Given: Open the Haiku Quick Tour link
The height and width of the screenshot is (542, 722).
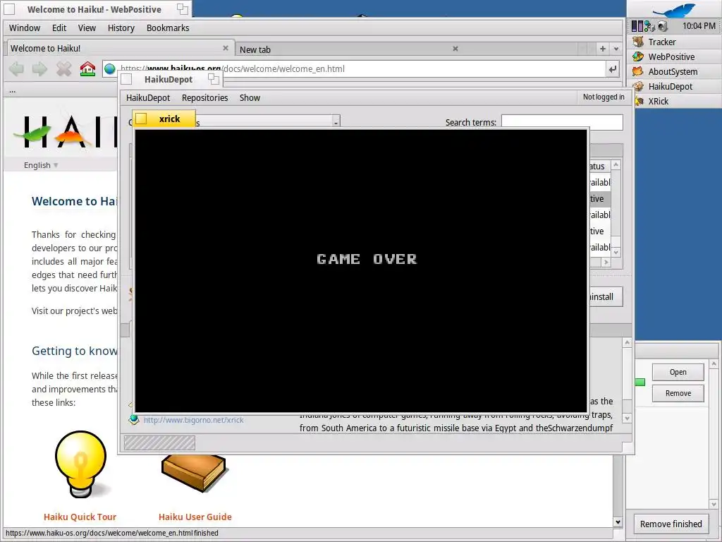Looking at the screenshot, I should [x=80, y=517].
